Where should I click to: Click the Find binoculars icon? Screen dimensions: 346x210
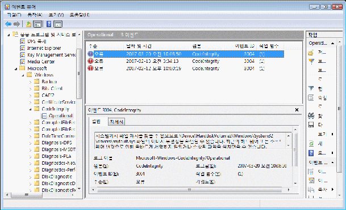pyautogui.click(x=311, y=115)
